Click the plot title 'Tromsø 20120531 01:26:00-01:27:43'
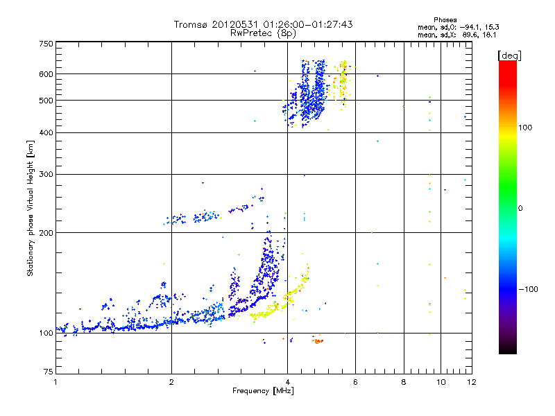Screen dimensions: 555x416 point(263,24)
